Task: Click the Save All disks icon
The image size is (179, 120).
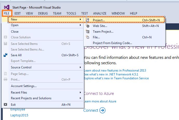Action: click(5, 55)
